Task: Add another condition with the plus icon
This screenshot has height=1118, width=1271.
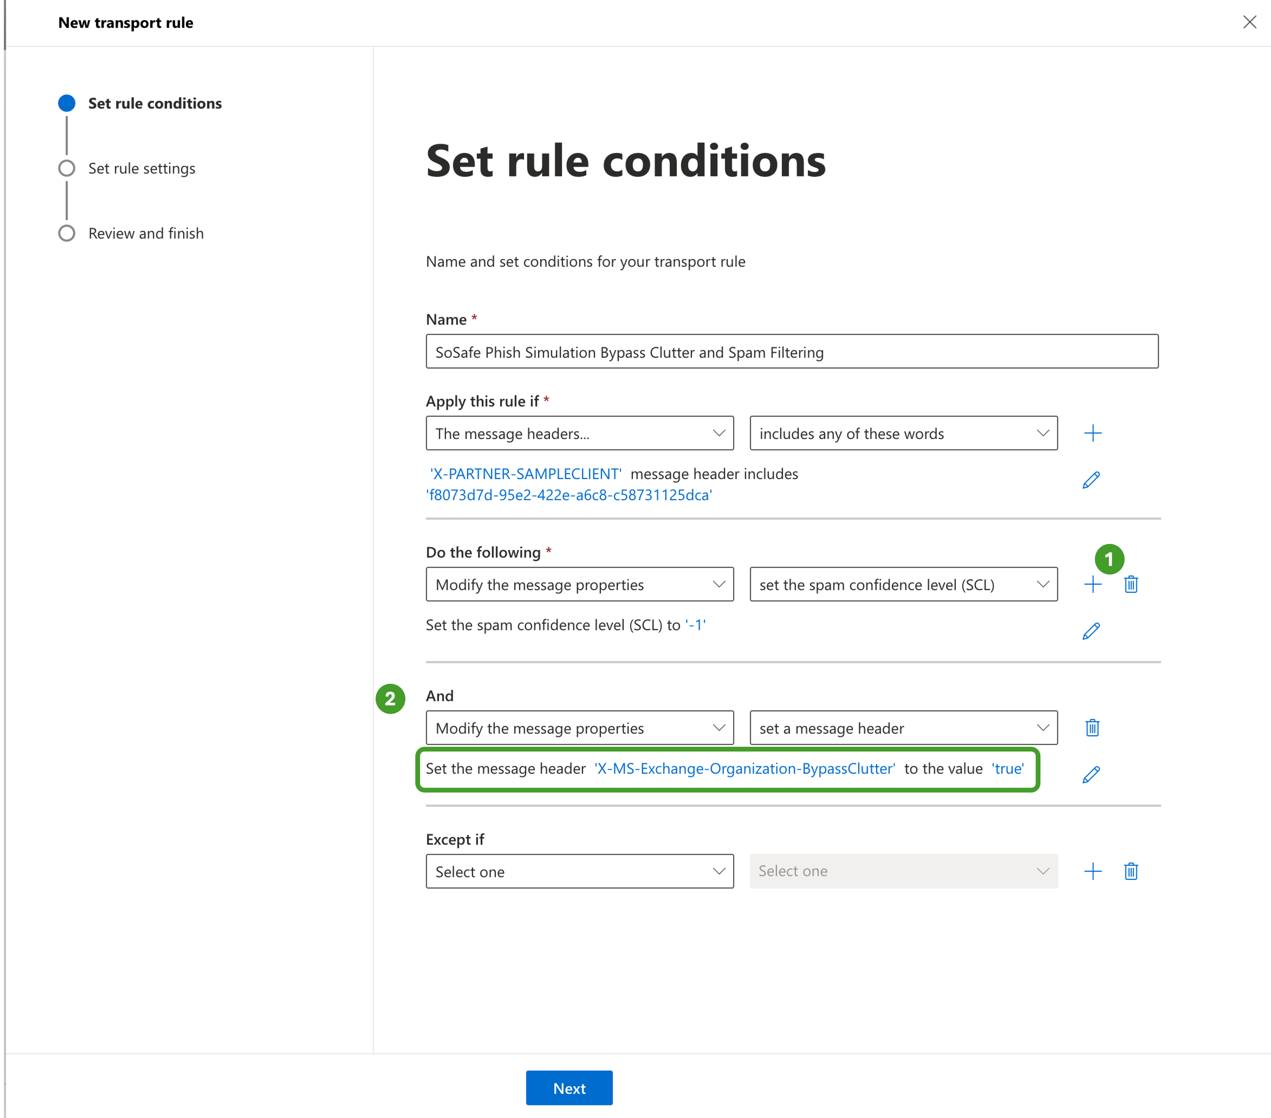Action: (1093, 433)
